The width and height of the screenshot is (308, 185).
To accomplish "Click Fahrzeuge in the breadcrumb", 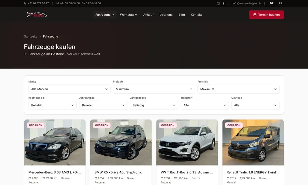I will click(51, 37).
